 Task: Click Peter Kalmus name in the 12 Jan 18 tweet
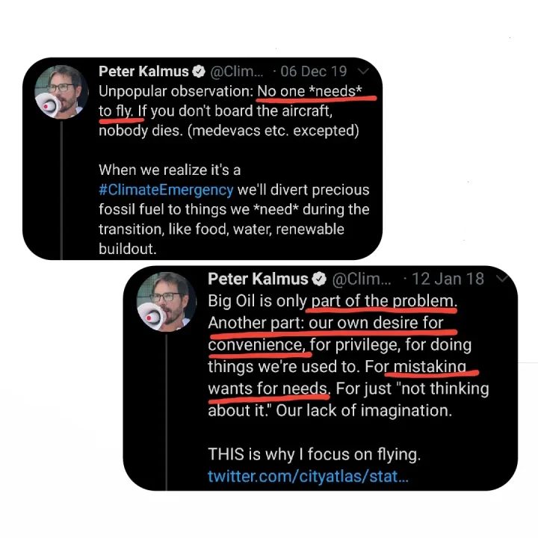click(258, 279)
